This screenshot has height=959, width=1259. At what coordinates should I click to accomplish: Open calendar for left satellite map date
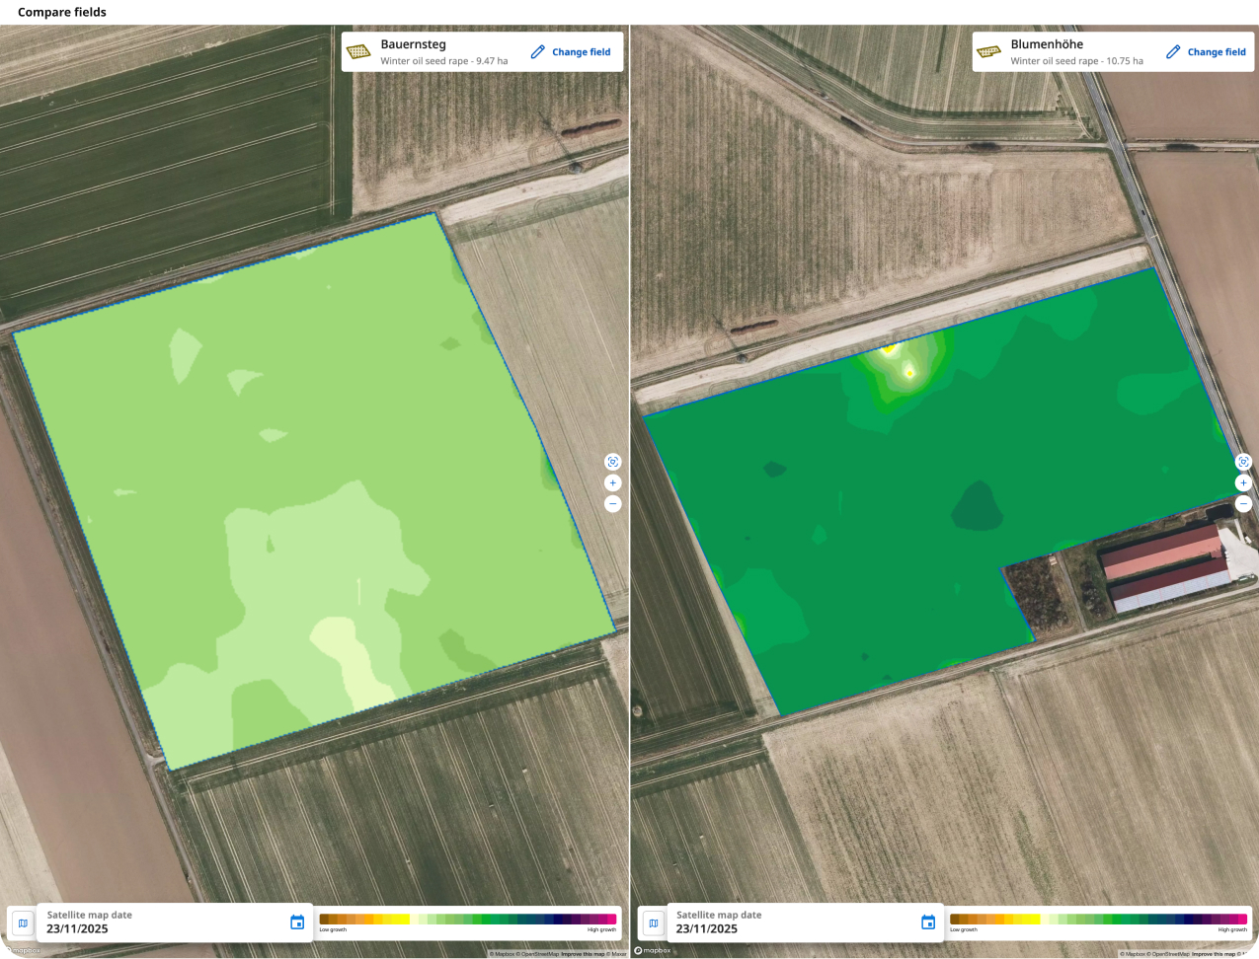click(297, 922)
